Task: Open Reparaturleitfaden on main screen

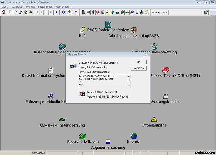Action: click(83, 136)
